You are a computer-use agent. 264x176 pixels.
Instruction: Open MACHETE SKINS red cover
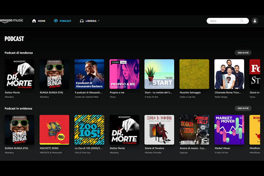(54, 130)
